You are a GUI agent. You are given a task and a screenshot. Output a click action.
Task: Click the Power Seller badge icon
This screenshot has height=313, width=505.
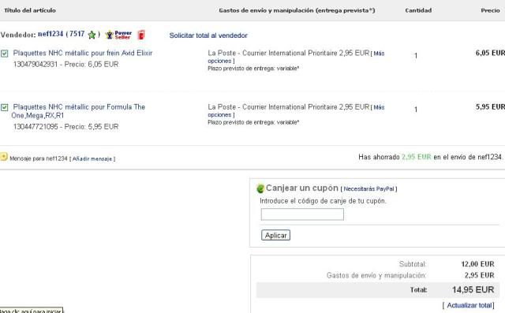pos(119,35)
